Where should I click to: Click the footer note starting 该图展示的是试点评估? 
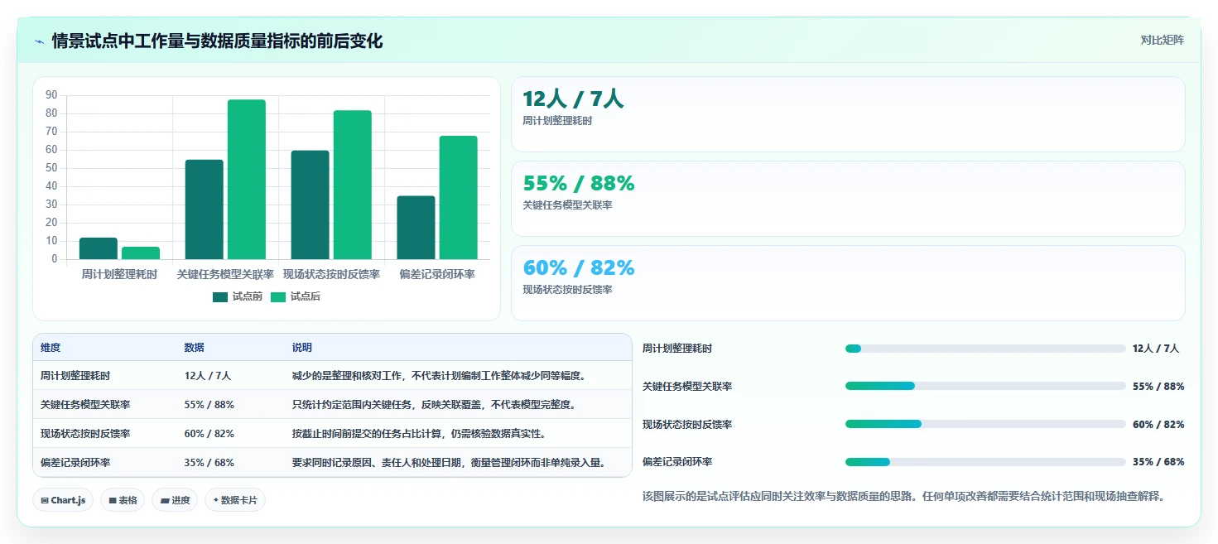tap(904, 497)
